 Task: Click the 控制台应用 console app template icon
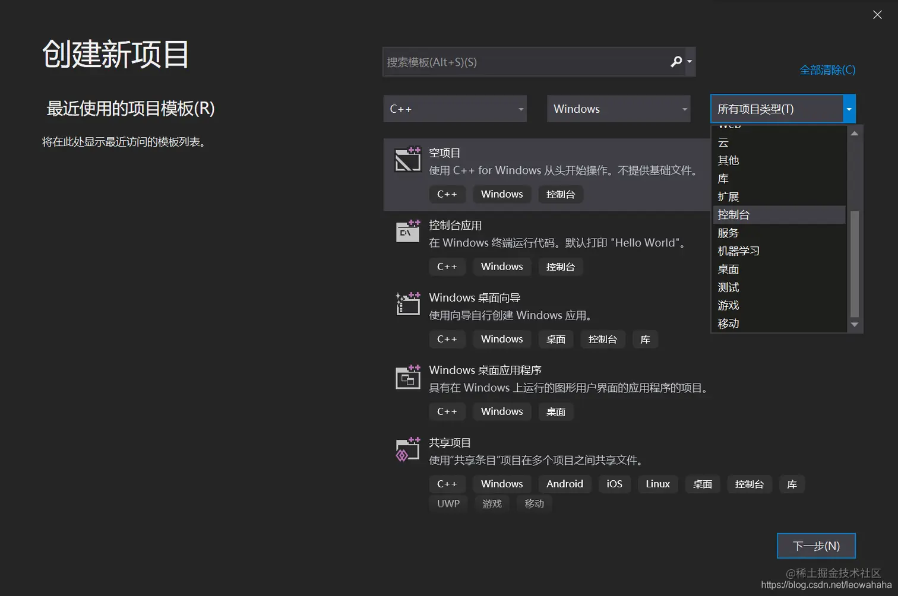(x=407, y=232)
